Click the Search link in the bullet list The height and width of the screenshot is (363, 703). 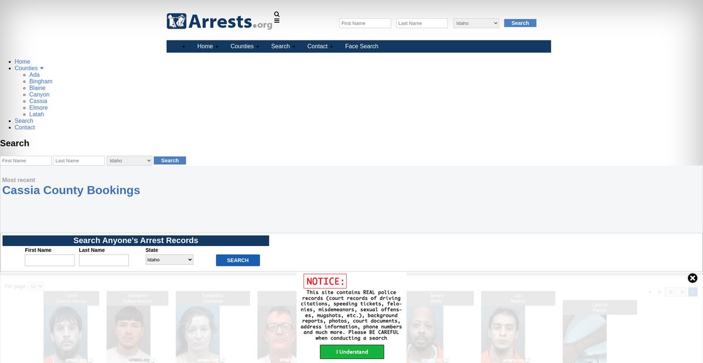click(x=24, y=121)
